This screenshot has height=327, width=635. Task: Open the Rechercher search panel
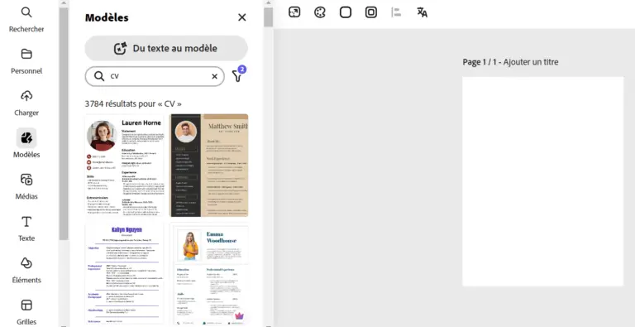point(26,19)
